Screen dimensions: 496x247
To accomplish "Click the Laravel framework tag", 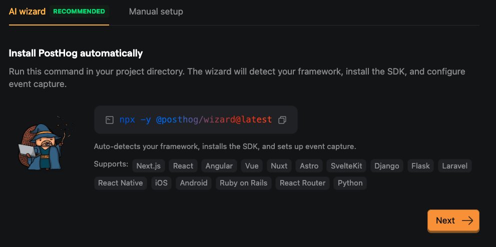I will (455, 166).
